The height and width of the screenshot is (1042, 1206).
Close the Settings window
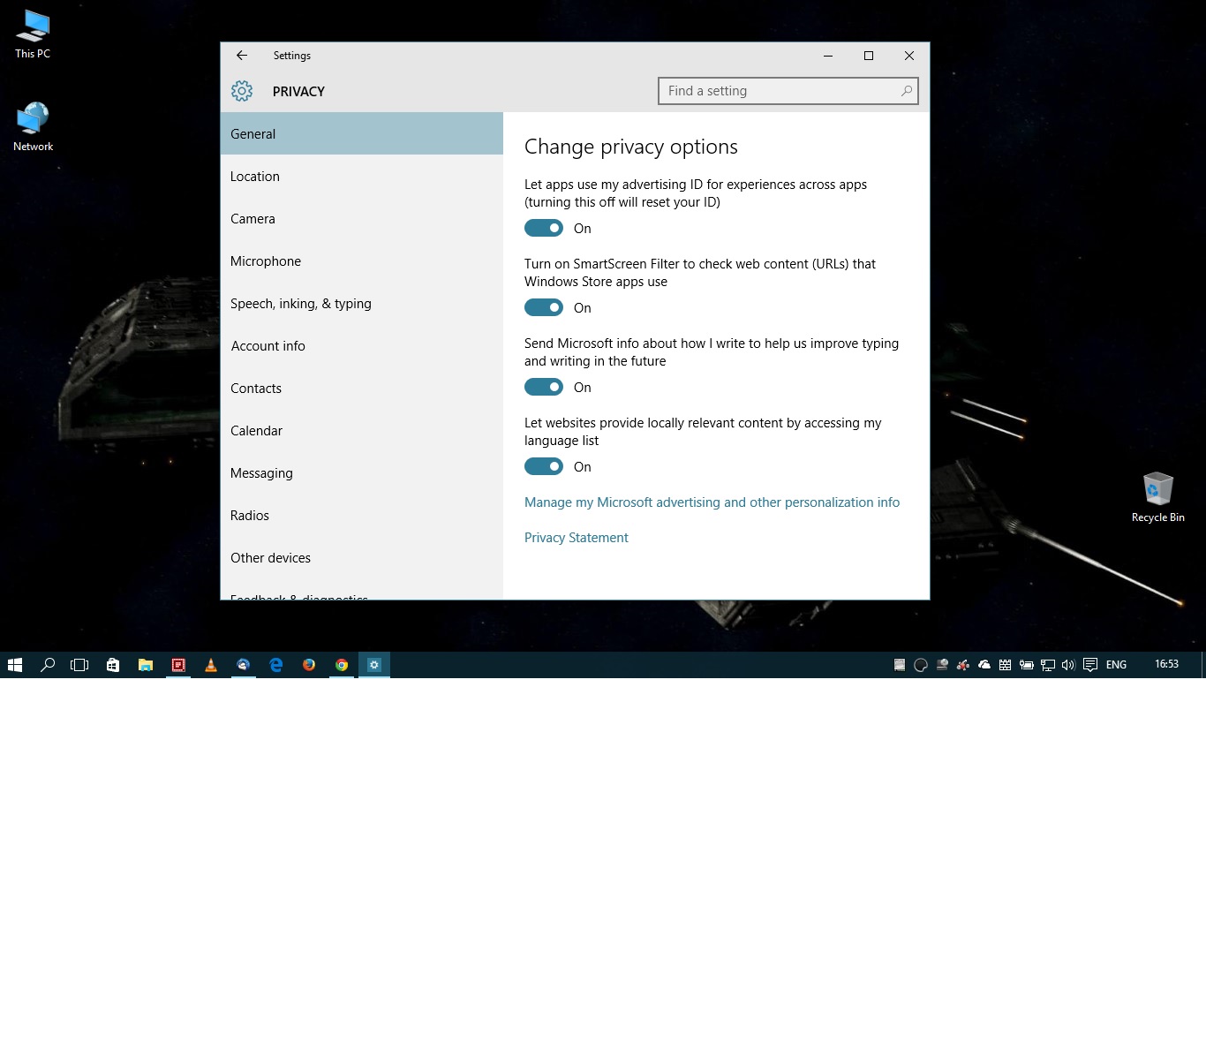coord(909,56)
